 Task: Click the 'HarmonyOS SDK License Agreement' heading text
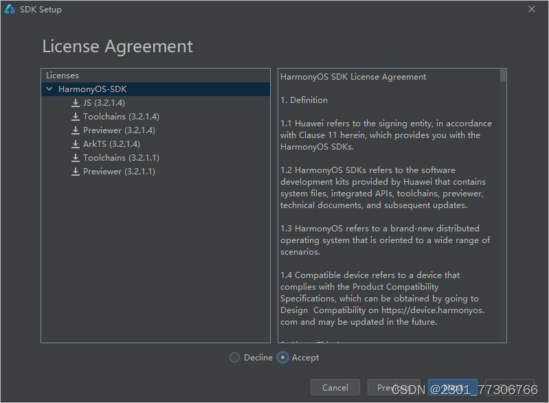click(353, 77)
